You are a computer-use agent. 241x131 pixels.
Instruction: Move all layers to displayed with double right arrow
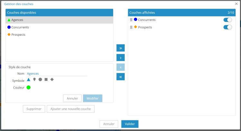coord(121,48)
